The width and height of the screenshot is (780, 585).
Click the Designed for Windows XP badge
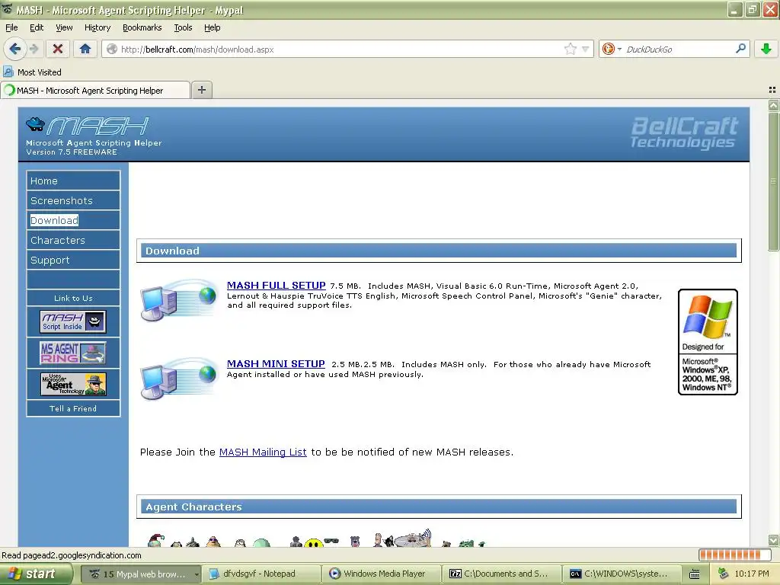point(708,342)
